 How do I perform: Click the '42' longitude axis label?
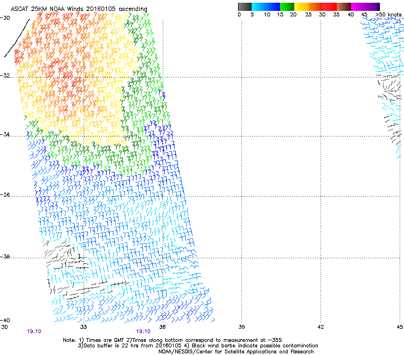(320, 327)
